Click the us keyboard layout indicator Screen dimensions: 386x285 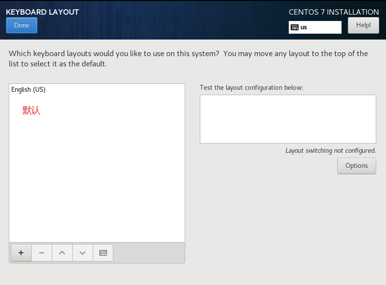click(315, 27)
